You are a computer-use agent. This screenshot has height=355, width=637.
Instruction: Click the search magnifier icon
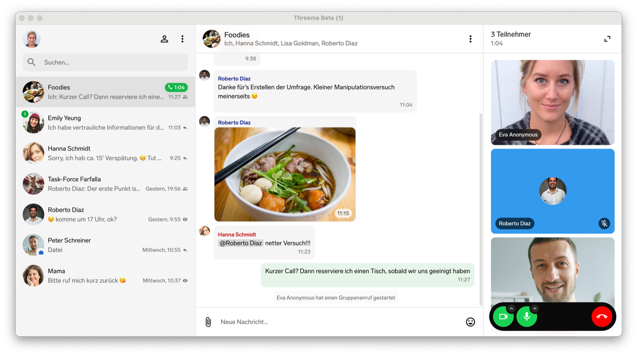click(x=31, y=62)
